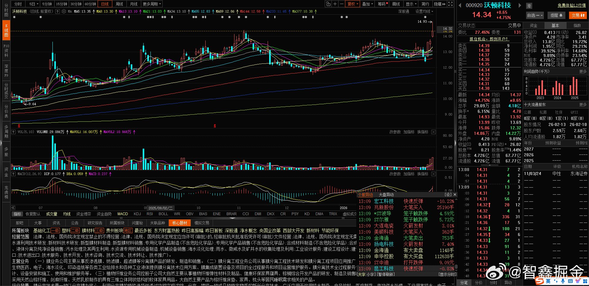Switch to 月线 monthly chart
The width and height of the screenshot is (589, 286).
[x=134, y=4]
